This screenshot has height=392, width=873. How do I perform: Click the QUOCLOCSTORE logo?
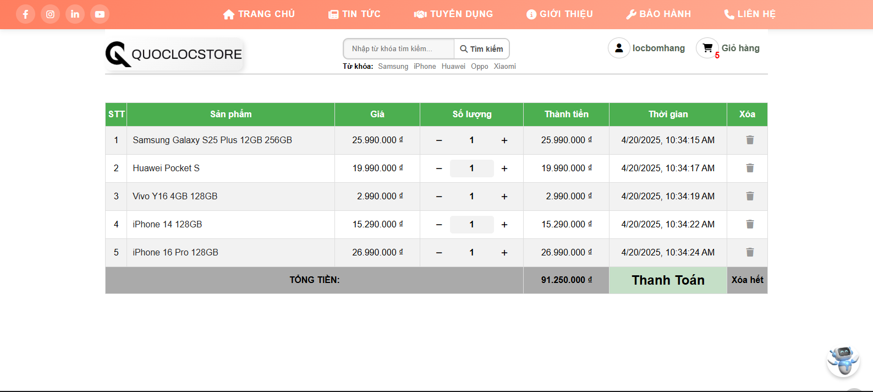tap(174, 54)
